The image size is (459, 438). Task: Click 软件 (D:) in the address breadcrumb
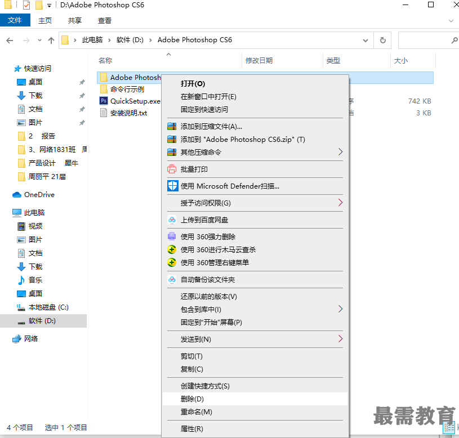coord(130,40)
